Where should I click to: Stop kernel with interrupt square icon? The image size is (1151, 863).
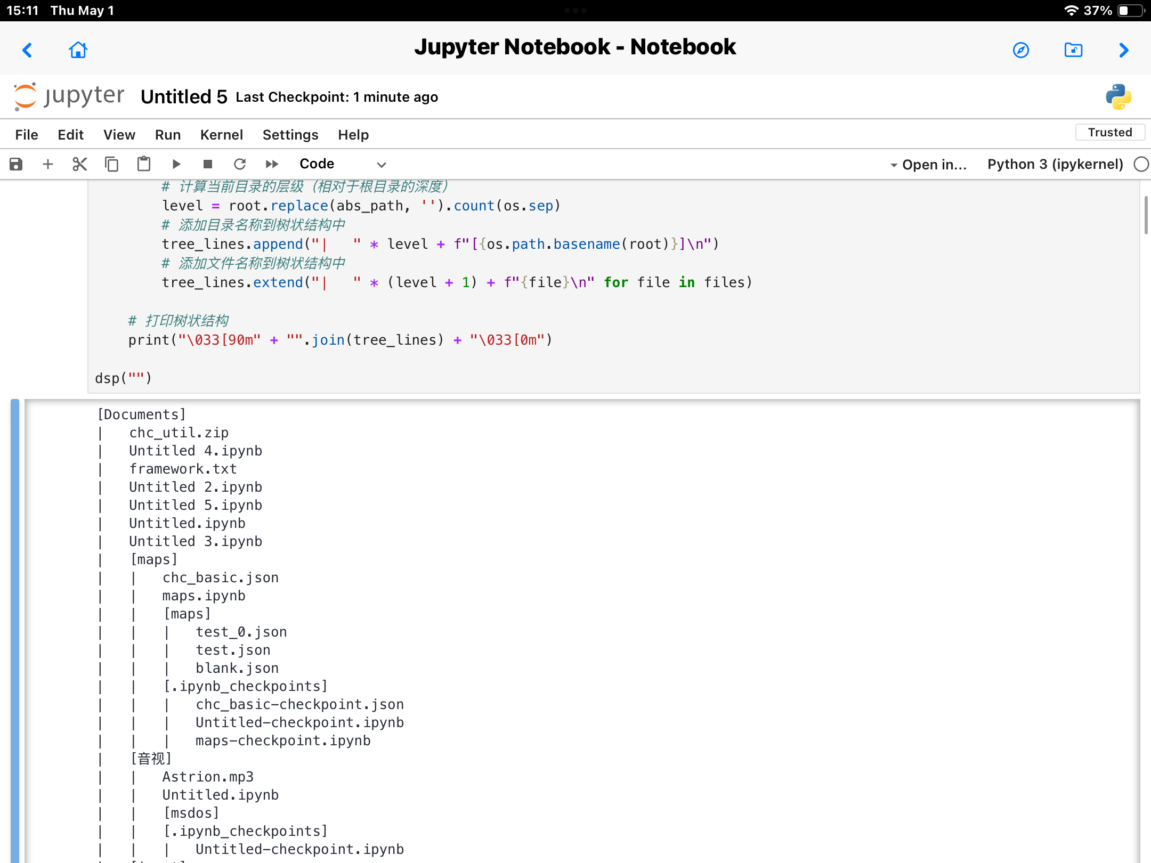(x=208, y=164)
